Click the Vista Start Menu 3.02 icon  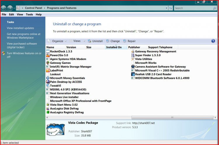(48, 105)
